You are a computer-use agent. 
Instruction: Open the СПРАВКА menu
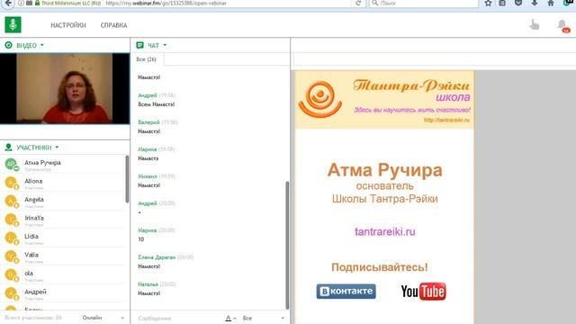pos(113,25)
